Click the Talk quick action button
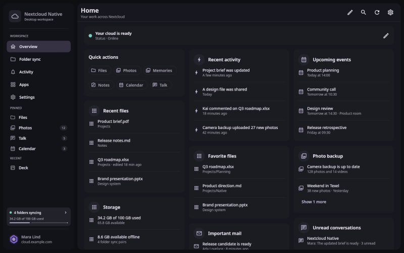Viewport: 404px width, 253px height. (160, 85)
